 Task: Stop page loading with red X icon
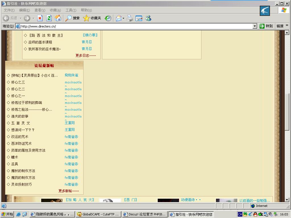[x=40, y=18]
